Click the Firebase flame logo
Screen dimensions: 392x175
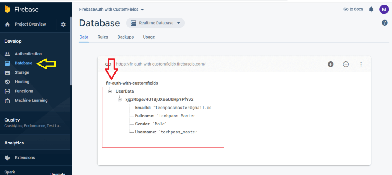pyautogui.click(x=7, y=10)
